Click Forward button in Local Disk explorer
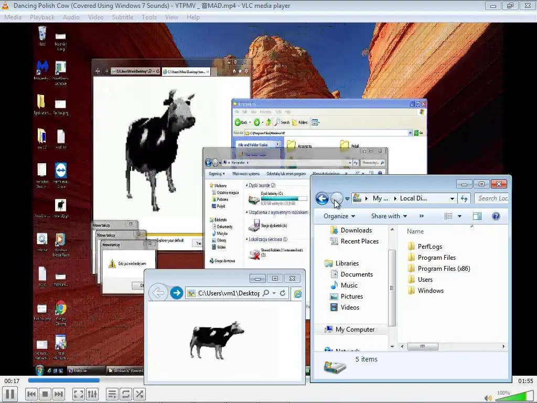The image size is (537, 403). point(337,198)
